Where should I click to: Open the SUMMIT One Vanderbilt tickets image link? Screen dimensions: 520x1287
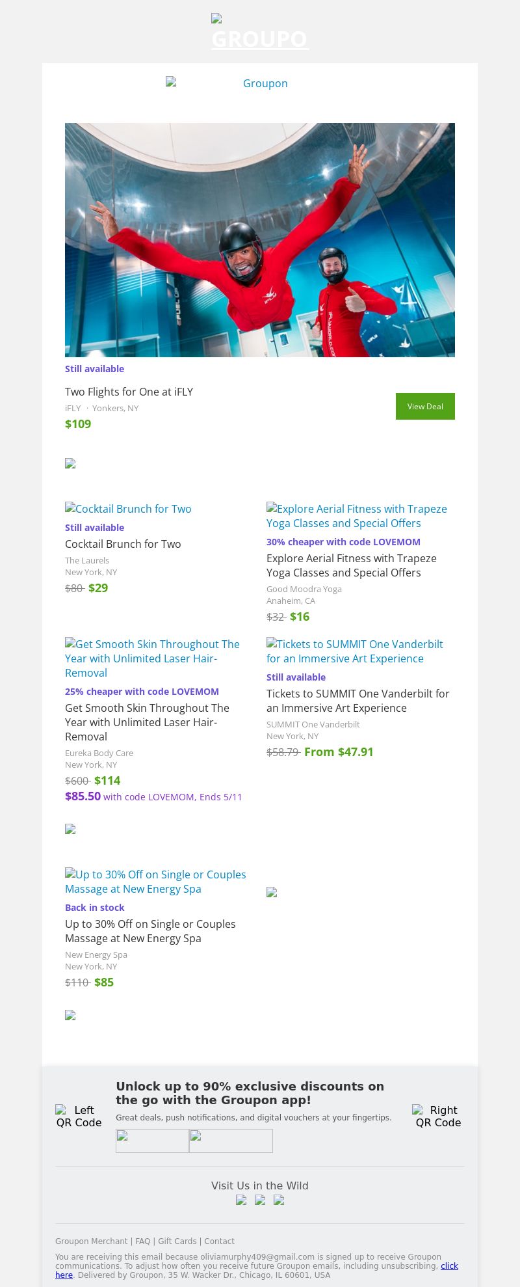point(354,651)
